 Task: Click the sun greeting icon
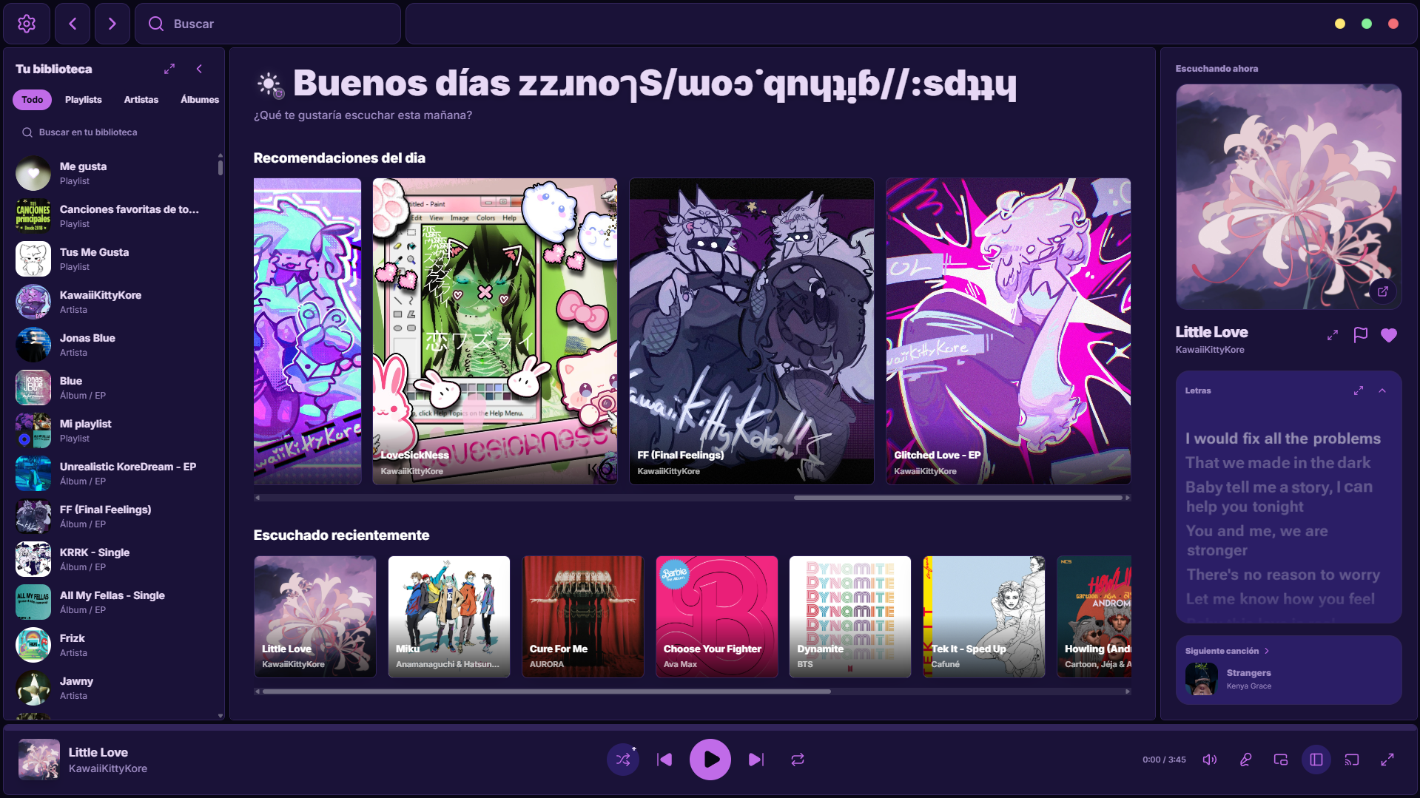click(x=269, y=84)
